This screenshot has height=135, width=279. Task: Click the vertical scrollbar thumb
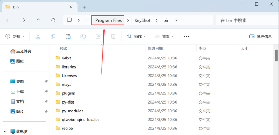tap(276, 55)
